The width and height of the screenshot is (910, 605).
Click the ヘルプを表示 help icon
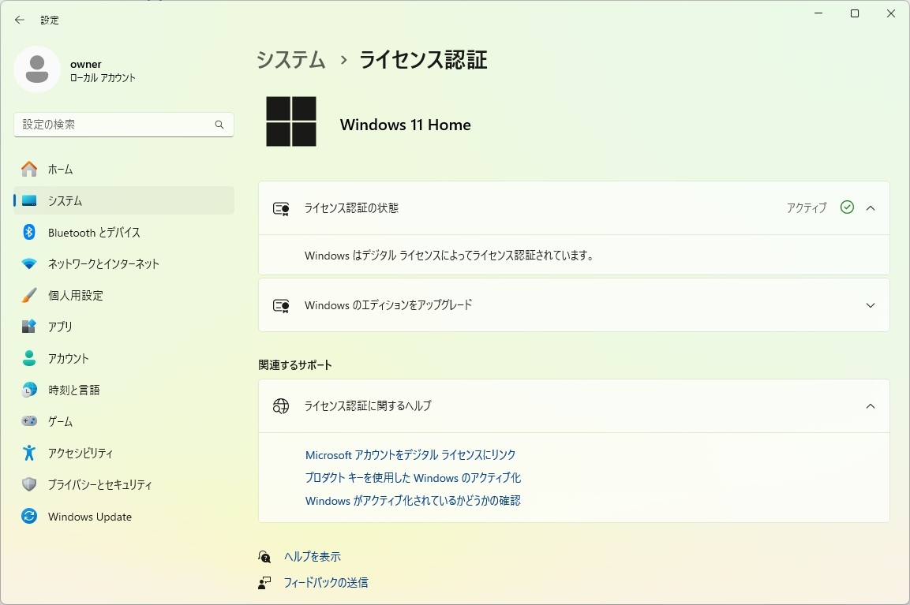click(264, 557)
